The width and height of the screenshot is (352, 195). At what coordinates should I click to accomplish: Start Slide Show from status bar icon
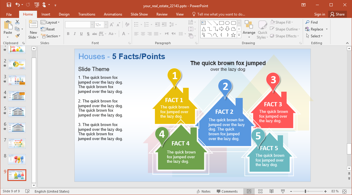(282, 191)
